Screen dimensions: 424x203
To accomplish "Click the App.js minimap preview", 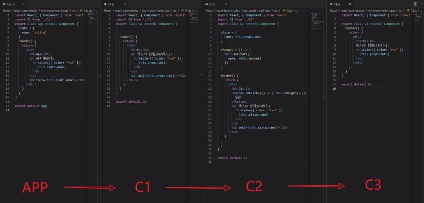I will [x=93, y=18].
